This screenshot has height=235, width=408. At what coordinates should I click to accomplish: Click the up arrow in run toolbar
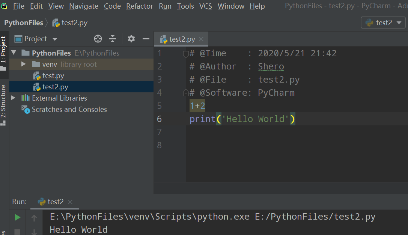point(34,218)
